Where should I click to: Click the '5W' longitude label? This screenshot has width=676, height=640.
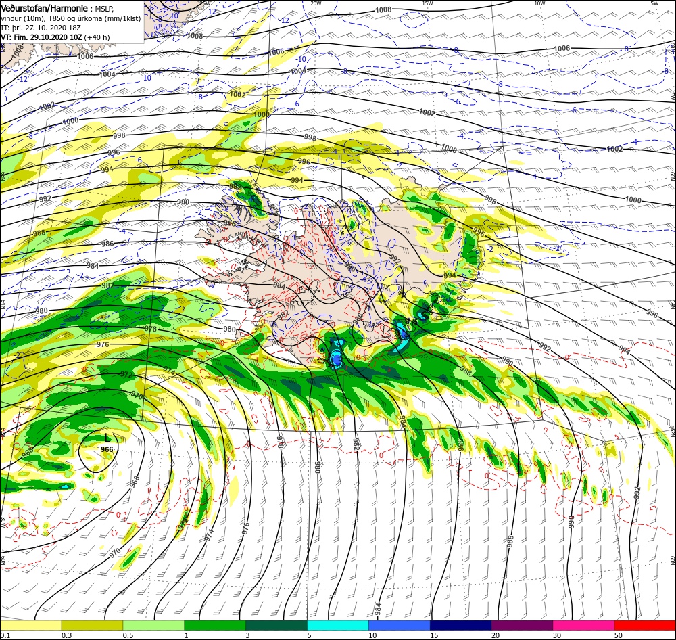pyautogui.click(x=654, y=3)
